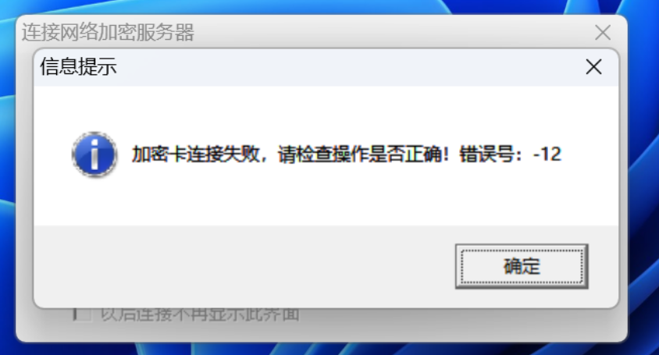659x355 pixels.
Task: Close the 连接网络加密服务器 window
Action: click(603, 32)
